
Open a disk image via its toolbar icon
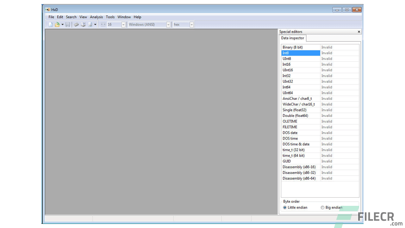[90, 24]
